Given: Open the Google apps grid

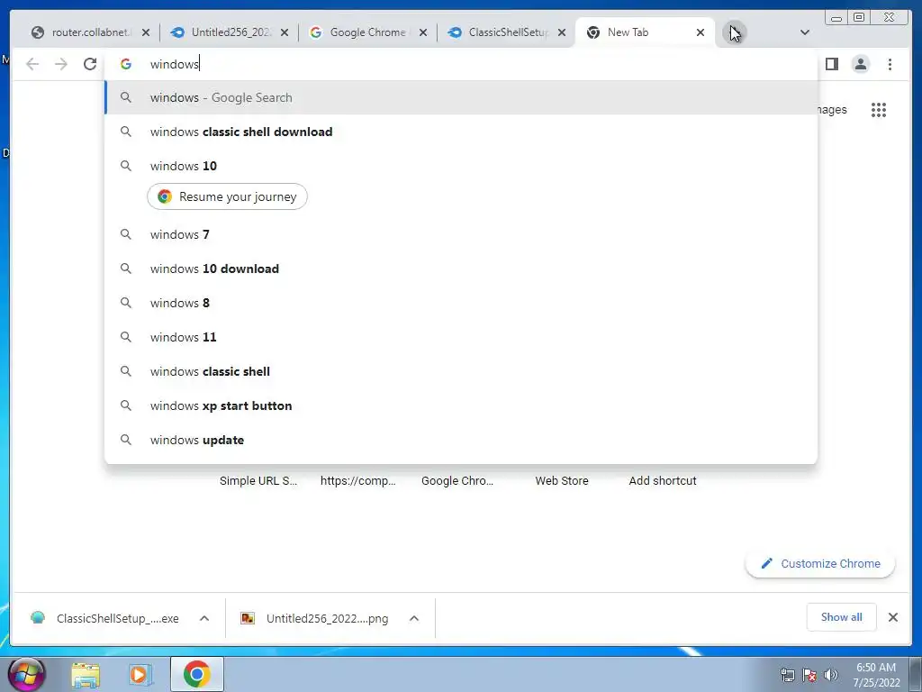Looking at the screenshot, I should click(x=879, y=109).
